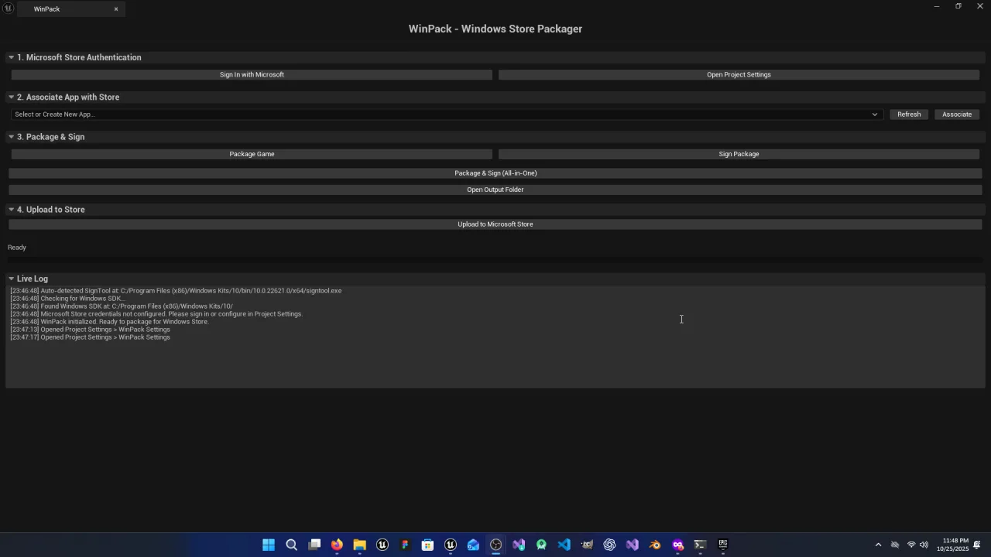Viewport: 991px width, 557px height.
Task: Collapse the Package & Sign section
Action: (11, 137)
